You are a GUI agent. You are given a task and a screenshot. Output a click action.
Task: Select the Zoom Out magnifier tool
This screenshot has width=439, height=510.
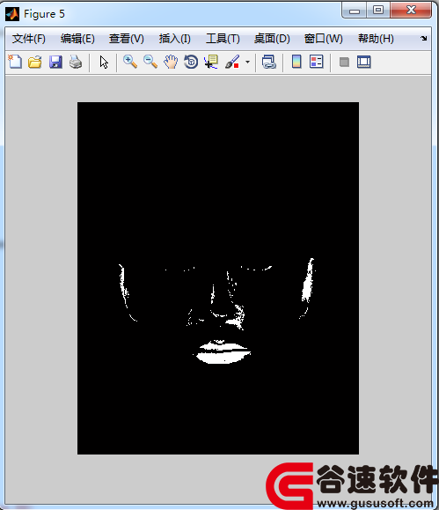(150, 62)
